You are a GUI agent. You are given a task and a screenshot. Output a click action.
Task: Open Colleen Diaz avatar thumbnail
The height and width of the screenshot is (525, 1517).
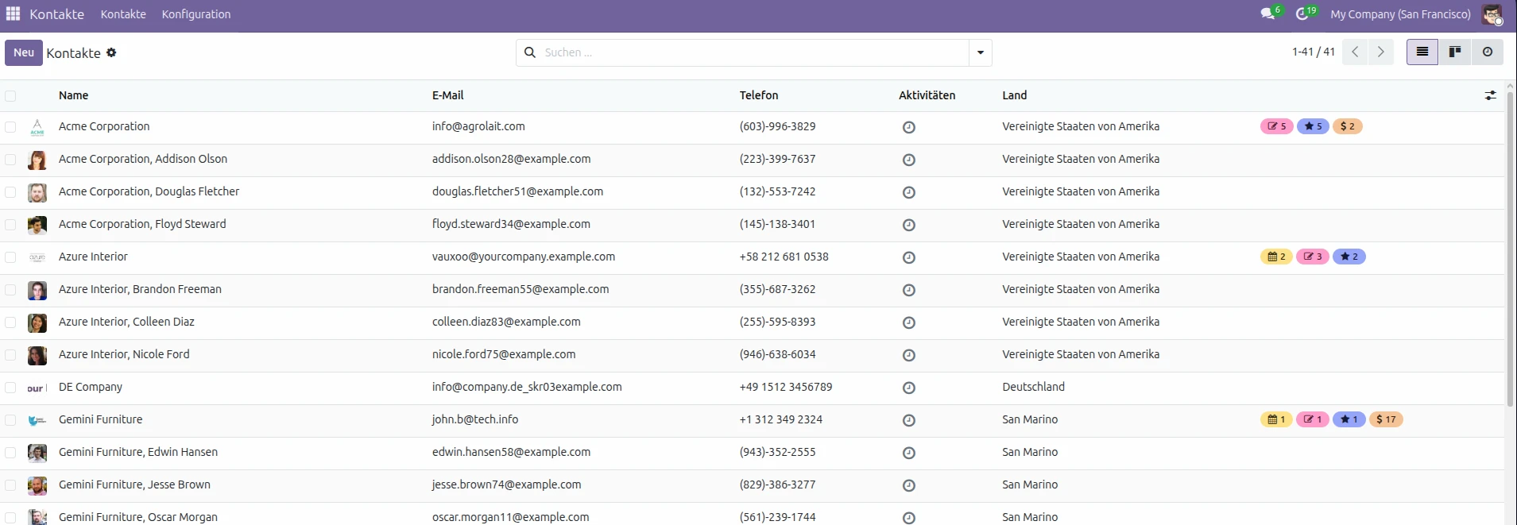tap(37, 322)
